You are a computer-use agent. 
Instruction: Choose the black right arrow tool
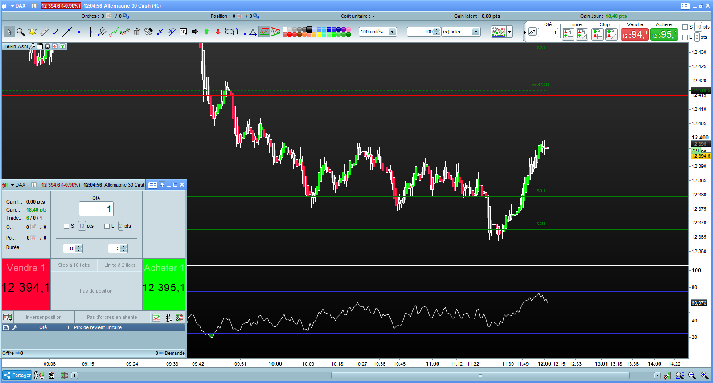click(195, 32)
